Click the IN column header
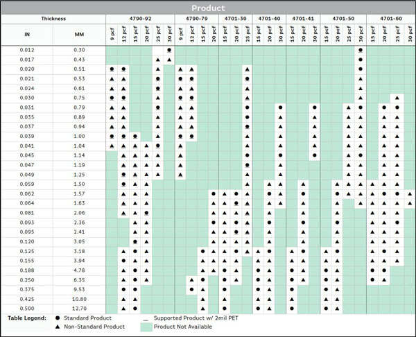Screen dimensions: 416x337 pos(27,35)
